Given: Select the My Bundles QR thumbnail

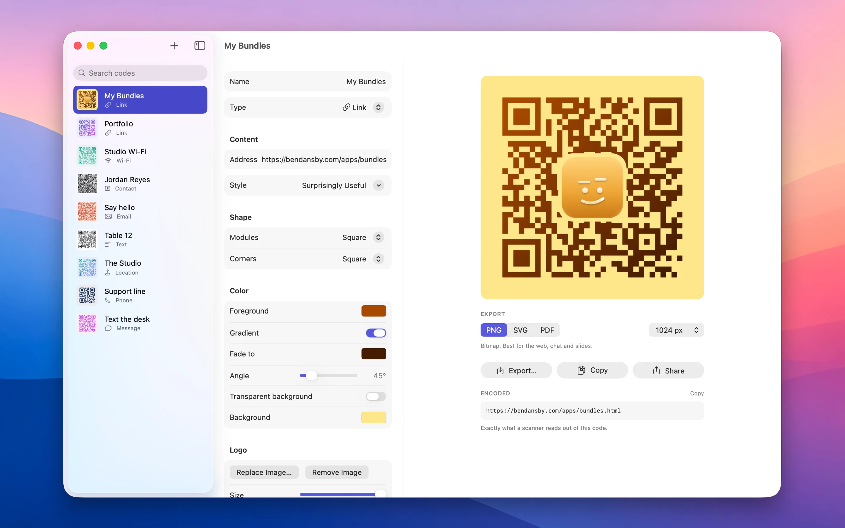Looking at the screenshot, I should pos(87,100).
